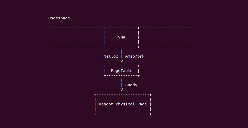The height and width of the screenshot is (128, 248).
Task: Click the V arrowhead above the PageTable box
Action: coord(122,61)
